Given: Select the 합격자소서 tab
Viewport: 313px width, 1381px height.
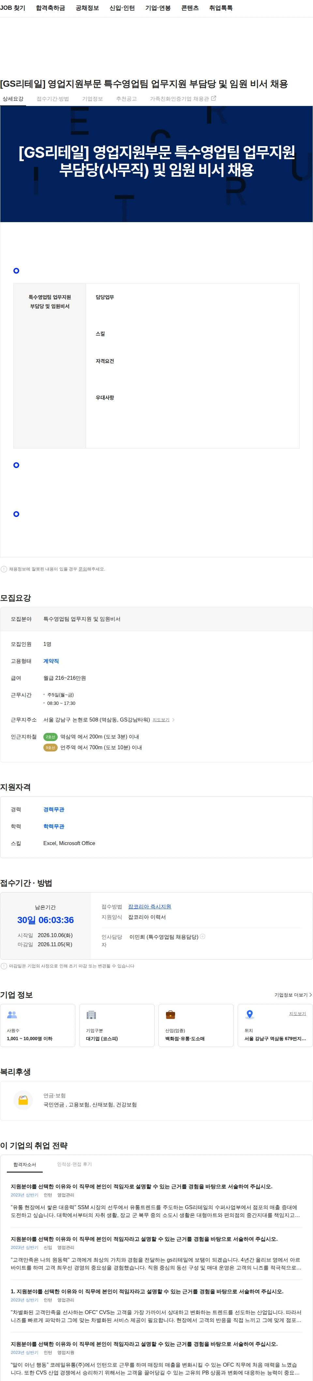Looking at the screenshot, I should point(25,1164).
